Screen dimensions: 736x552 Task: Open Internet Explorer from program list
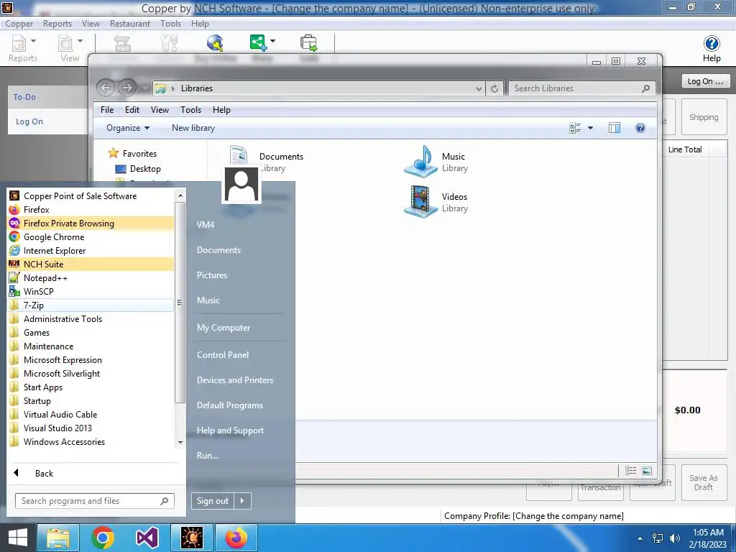(91, 250)
